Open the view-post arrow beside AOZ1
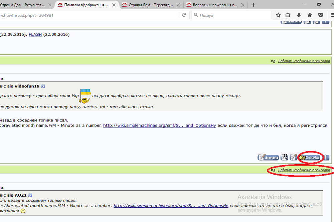Image resolution: width=334 pixels, height=222 pixels. (30, 195)
